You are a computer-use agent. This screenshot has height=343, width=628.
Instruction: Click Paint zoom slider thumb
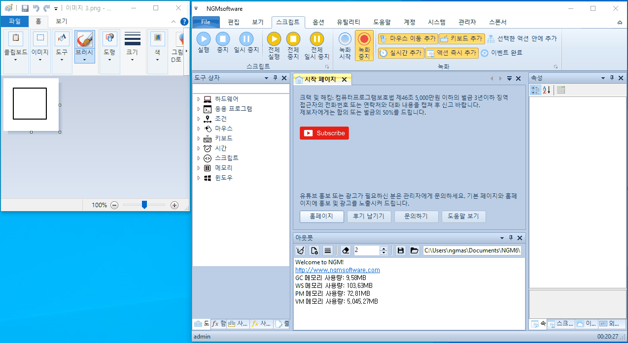coord(144,205)
